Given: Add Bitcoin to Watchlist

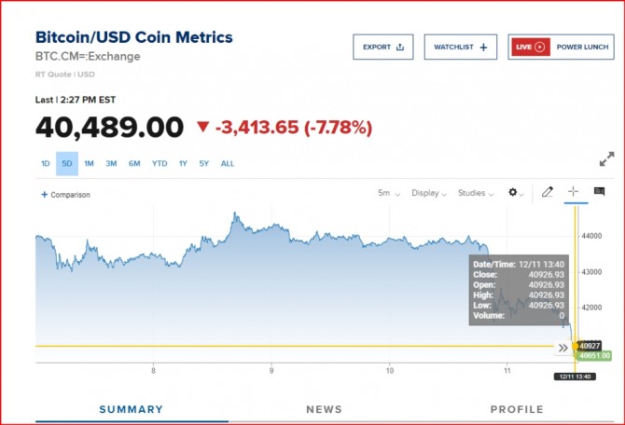Looking at the screenshot, I should tap(460, 47).
